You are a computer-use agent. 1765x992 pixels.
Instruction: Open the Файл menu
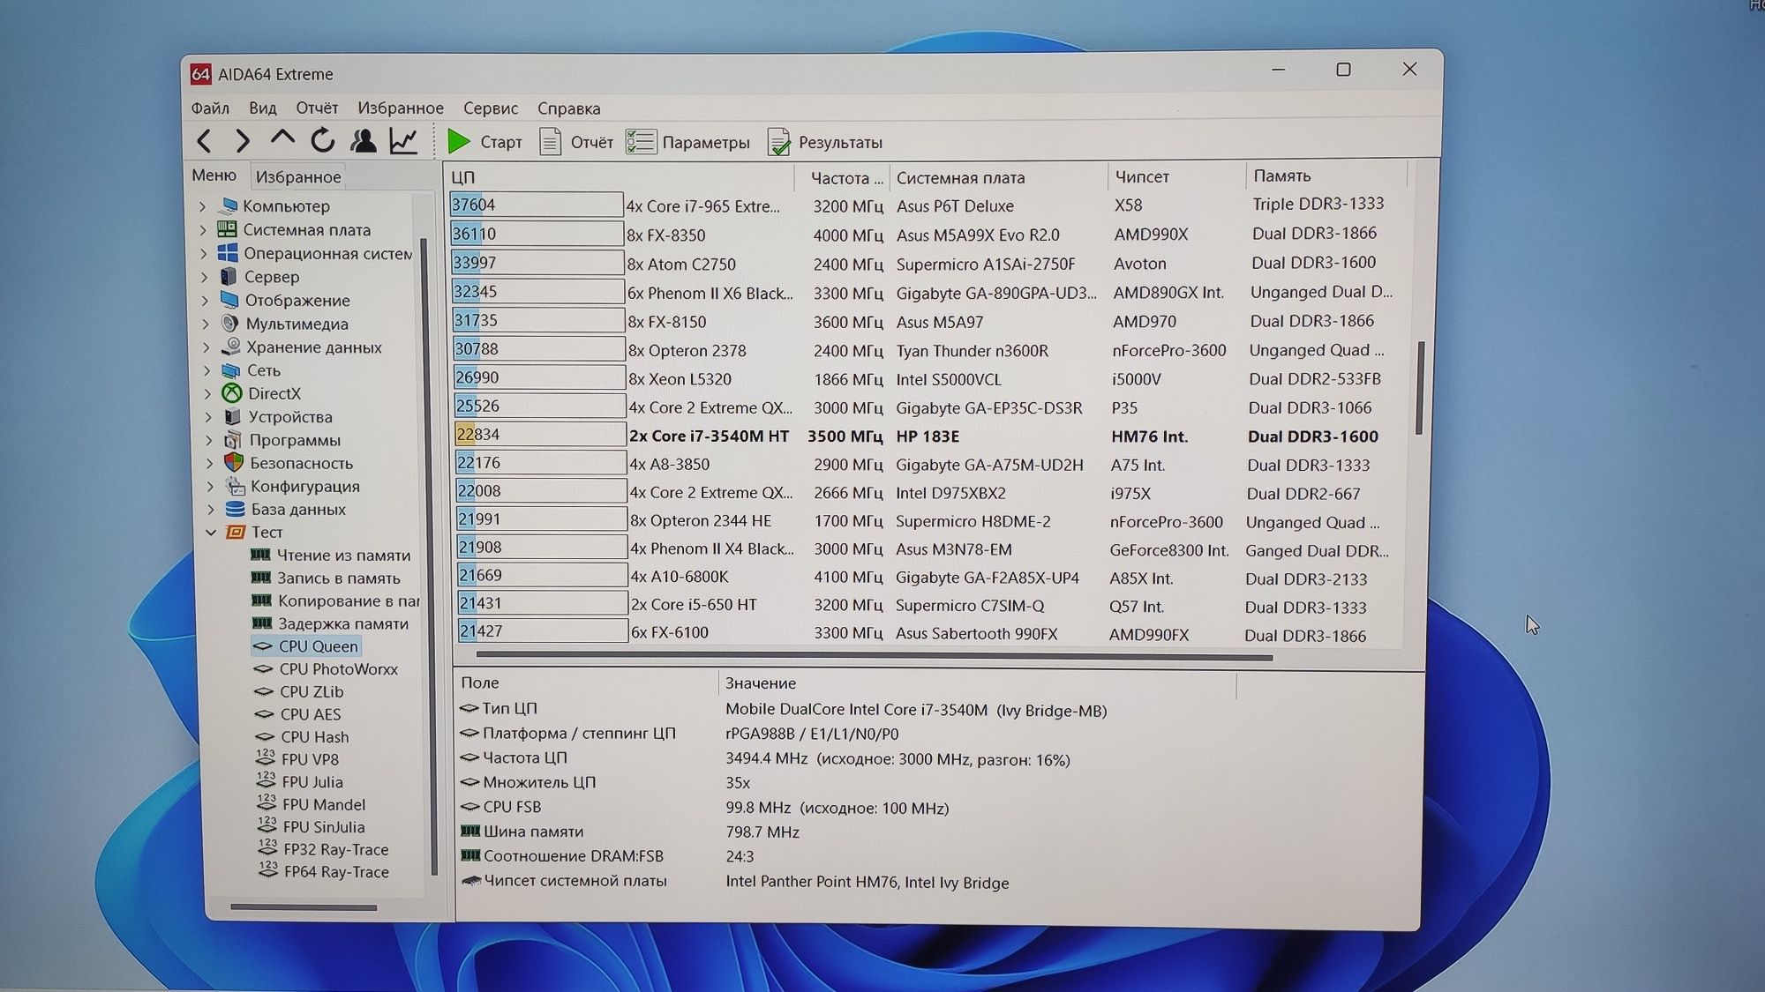(x=210, y=108)
